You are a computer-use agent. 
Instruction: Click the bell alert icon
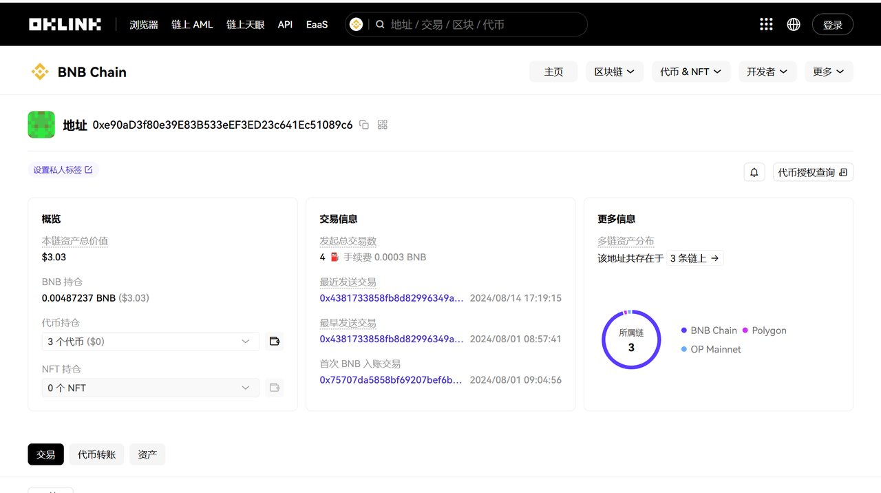tap(754, 172)
